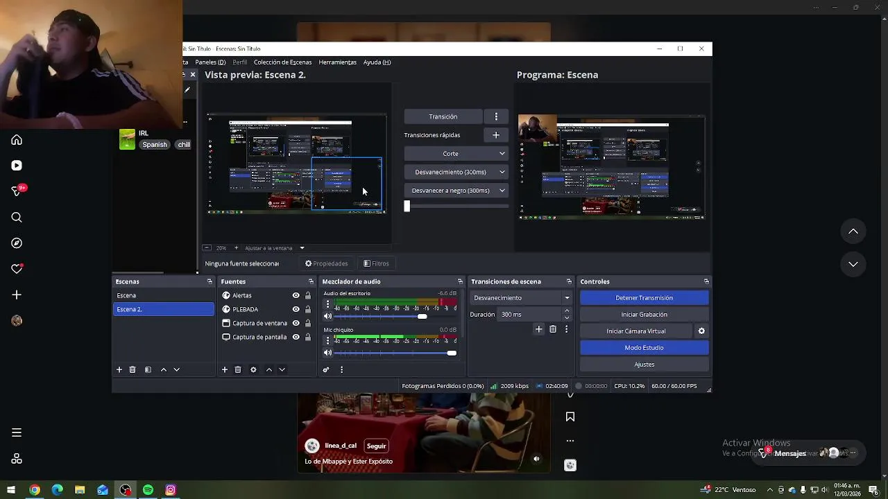The height and width of the screenshot is (499, 888).
Task: Open Ayuda menu
Action: tap(377, 62)
